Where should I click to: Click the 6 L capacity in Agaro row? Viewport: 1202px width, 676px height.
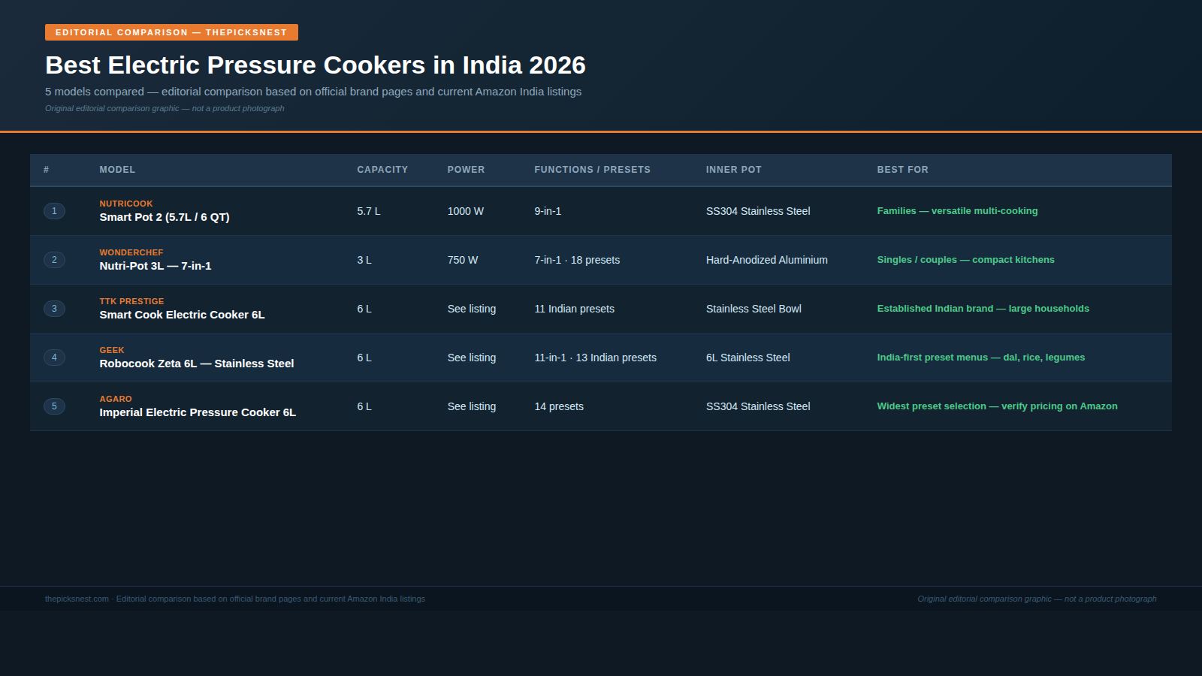coord(364,406)
